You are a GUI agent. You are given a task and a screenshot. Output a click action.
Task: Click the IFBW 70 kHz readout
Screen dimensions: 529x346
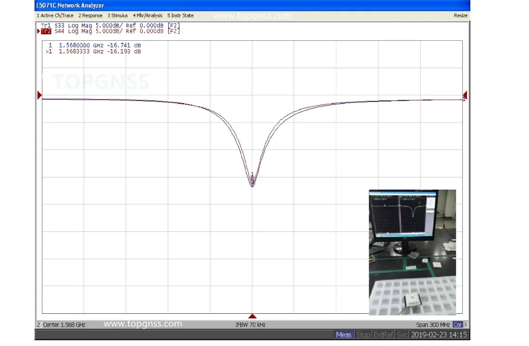[x=250, y=325]
